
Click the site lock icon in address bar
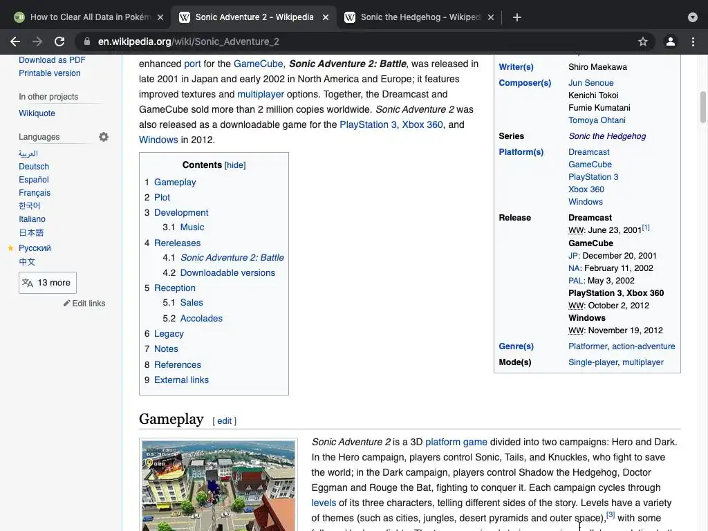[86, 41]
